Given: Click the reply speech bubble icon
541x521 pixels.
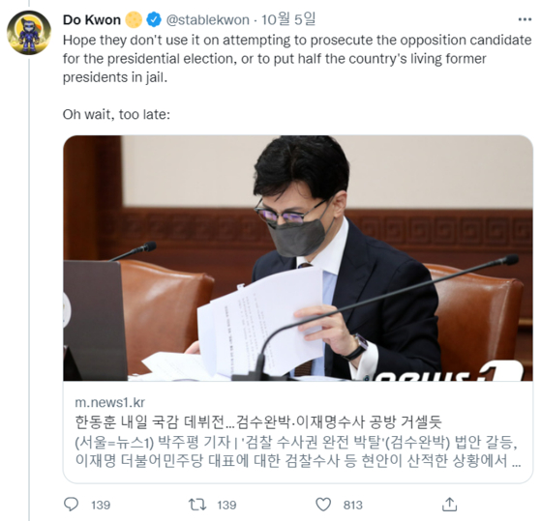Looking at the screenshot, I should (x=71, y=505).
